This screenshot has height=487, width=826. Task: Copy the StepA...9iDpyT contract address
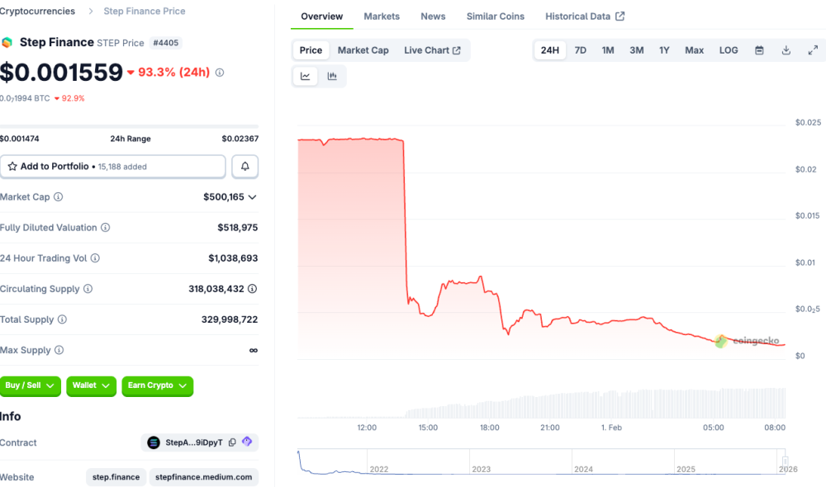(x=234, y=442)
